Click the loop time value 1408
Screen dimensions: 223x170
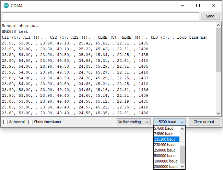(143, 49)
